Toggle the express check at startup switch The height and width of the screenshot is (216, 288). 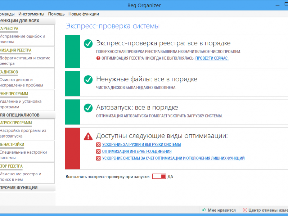point(159,176)
